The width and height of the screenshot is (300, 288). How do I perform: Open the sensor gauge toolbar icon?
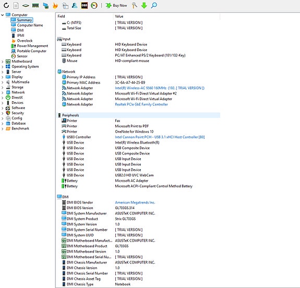[x=94, y=5]
